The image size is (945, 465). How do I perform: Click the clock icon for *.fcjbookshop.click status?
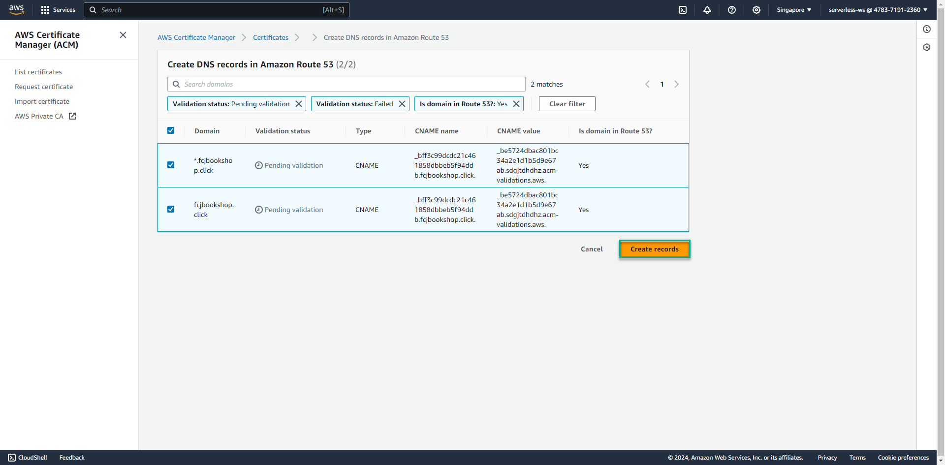point(258,165)
